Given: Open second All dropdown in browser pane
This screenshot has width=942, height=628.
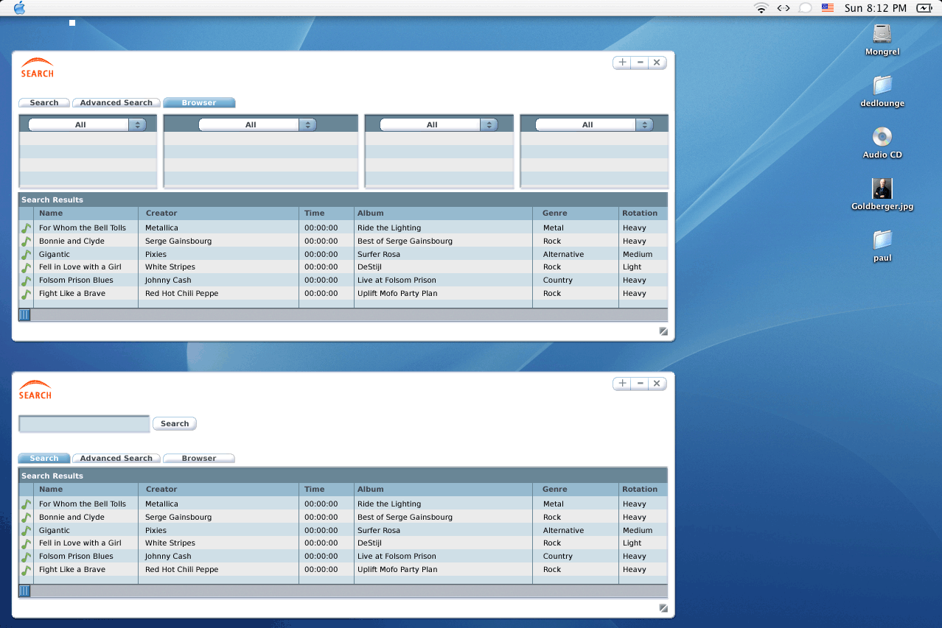Looking at the screenshot, I should [x=257, y=125].
